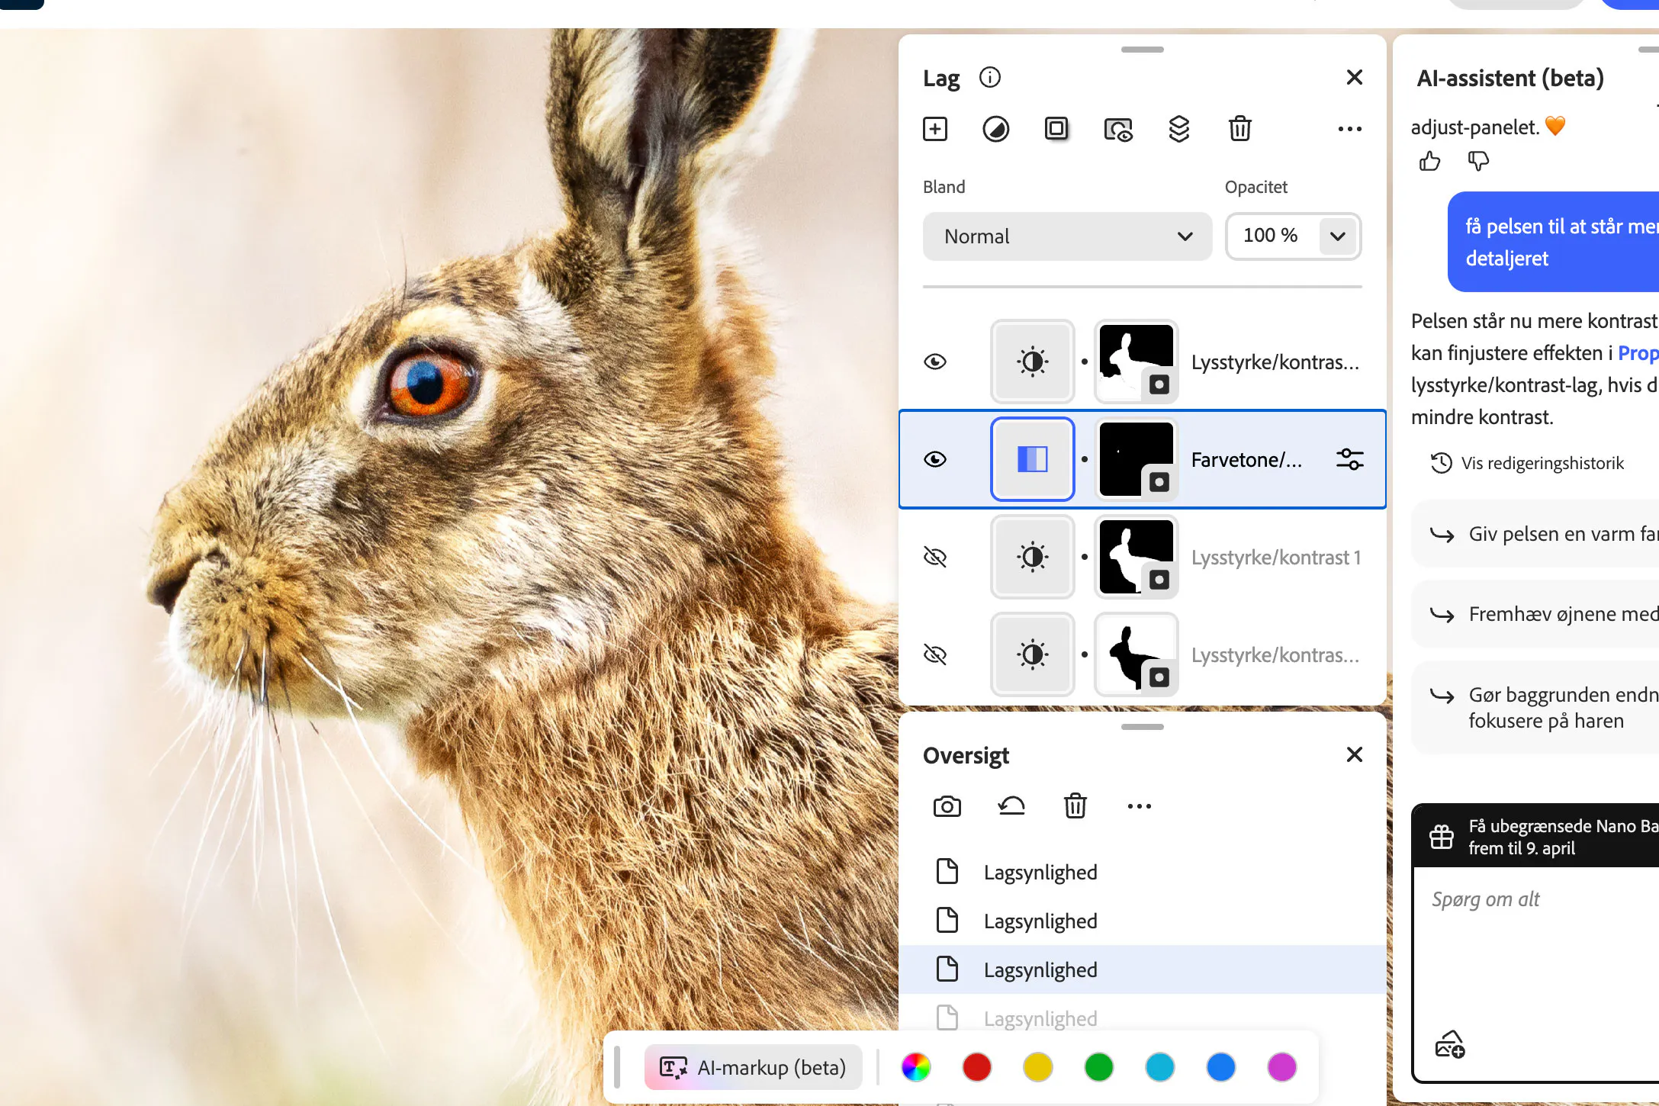
Task: Click the undo arrow in Oversigt panel
Action: pos(1011,806)
